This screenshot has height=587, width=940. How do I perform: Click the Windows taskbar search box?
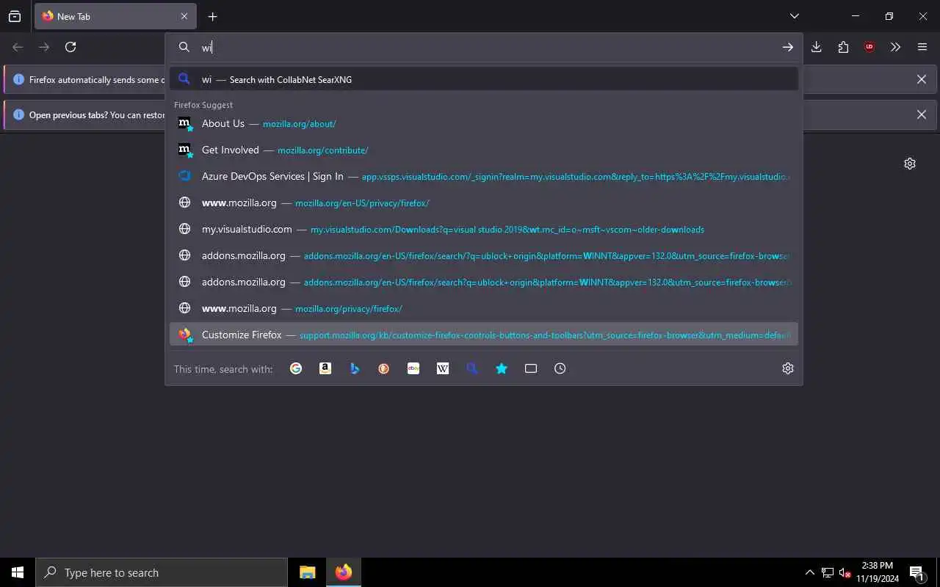pos(162,572)
